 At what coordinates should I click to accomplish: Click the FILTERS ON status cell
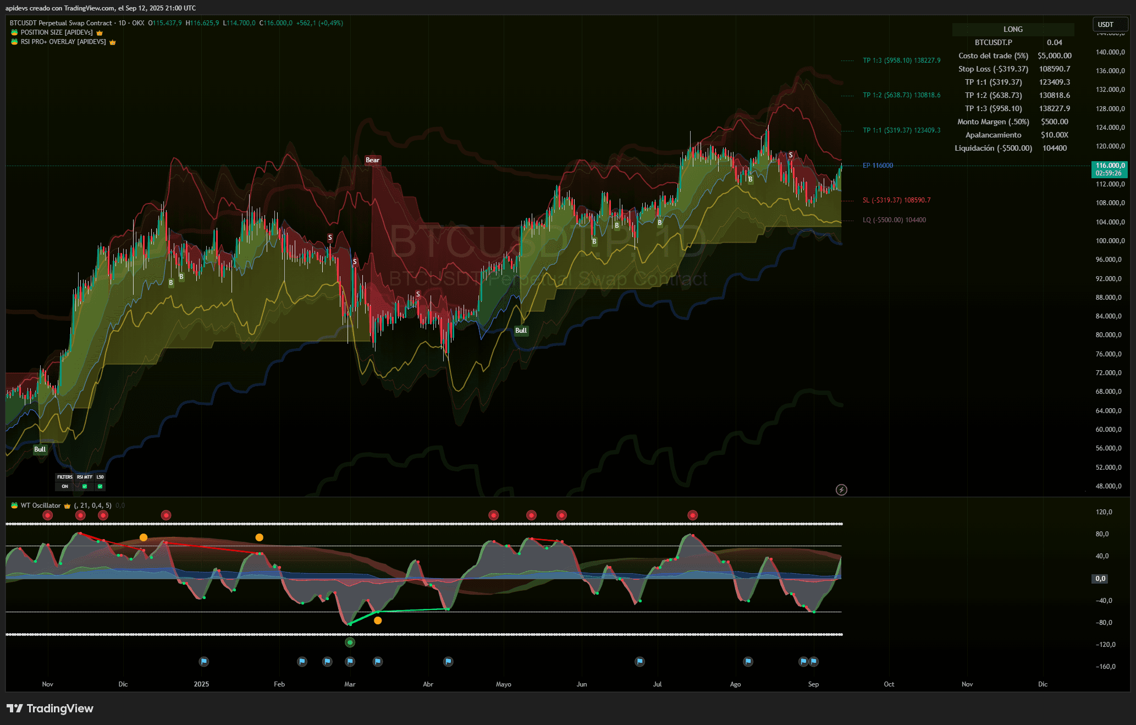[65, 486]
